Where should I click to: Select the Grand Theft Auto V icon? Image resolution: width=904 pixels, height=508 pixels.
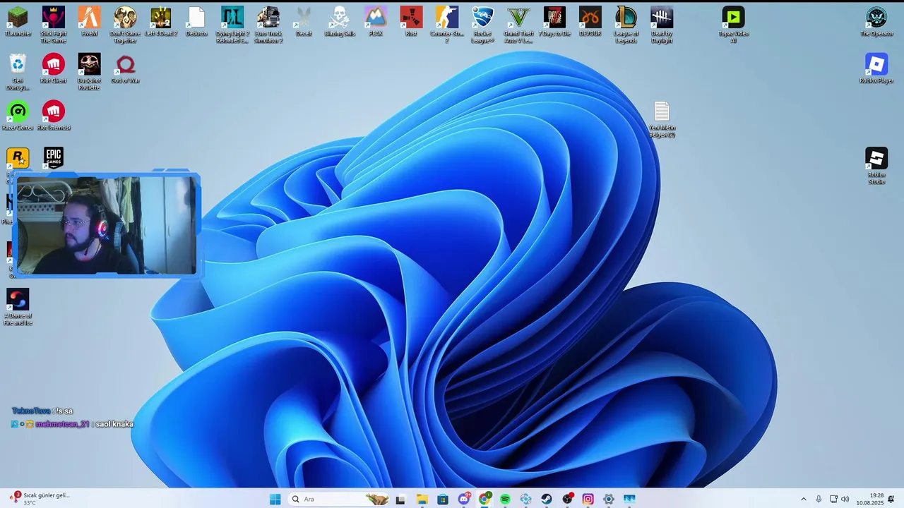[x=518, y=25]
